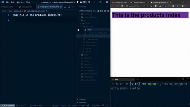The height and width of the screenshot is (107, 190).
Task: Click the Copilot status bar icon
Action: click(x=88, y=106)
